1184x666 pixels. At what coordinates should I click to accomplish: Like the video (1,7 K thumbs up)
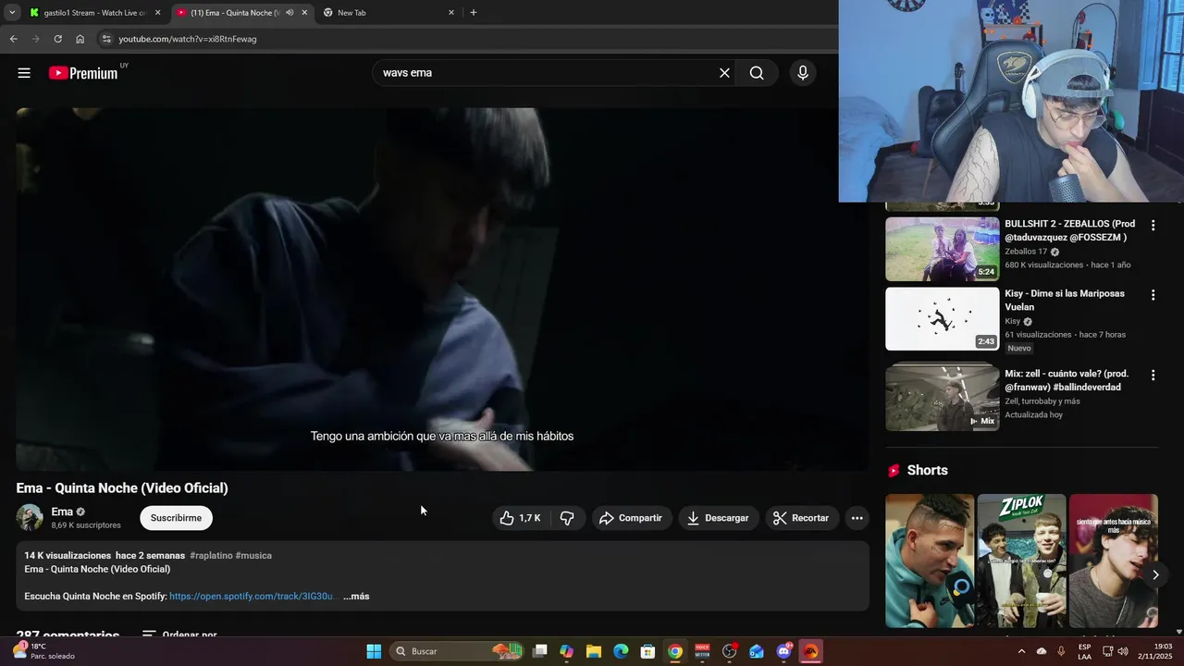tap(521, 518)
